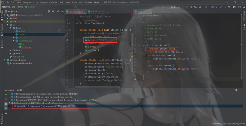Select the private access error message
This screenshot has height=126, width=246.
46,106
